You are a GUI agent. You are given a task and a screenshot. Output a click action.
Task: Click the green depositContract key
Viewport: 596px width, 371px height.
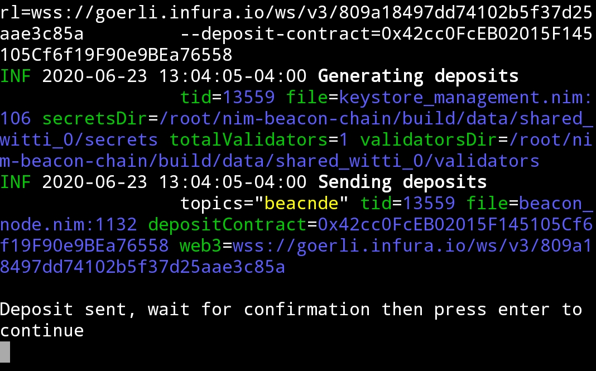(227, 225)
